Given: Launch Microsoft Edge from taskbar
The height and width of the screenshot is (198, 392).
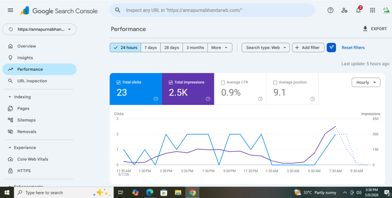Looking at the screenshot, I should click(150, 193).
